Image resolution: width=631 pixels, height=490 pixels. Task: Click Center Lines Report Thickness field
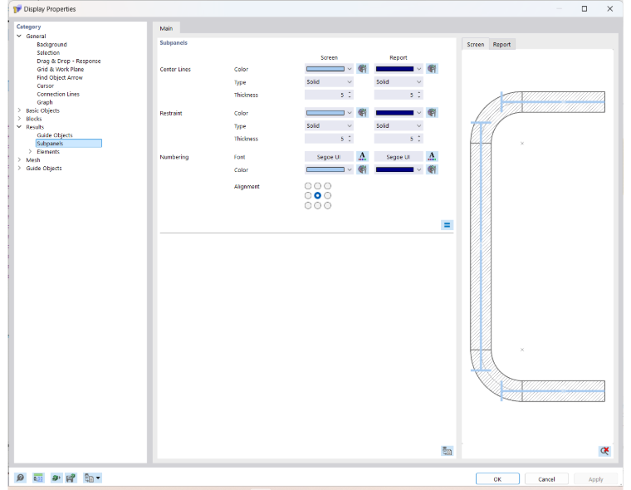click(x=399, y=95)
